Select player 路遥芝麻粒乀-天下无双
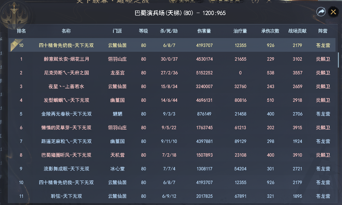This screenshot has width=342, height=205. pyautogui.click(x=67, y=141)
